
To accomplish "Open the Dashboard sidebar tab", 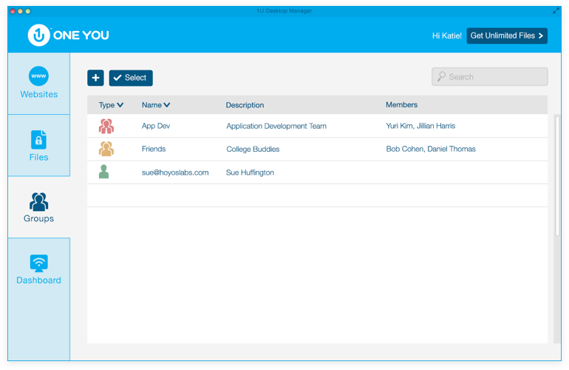I will tap(39, 269).
